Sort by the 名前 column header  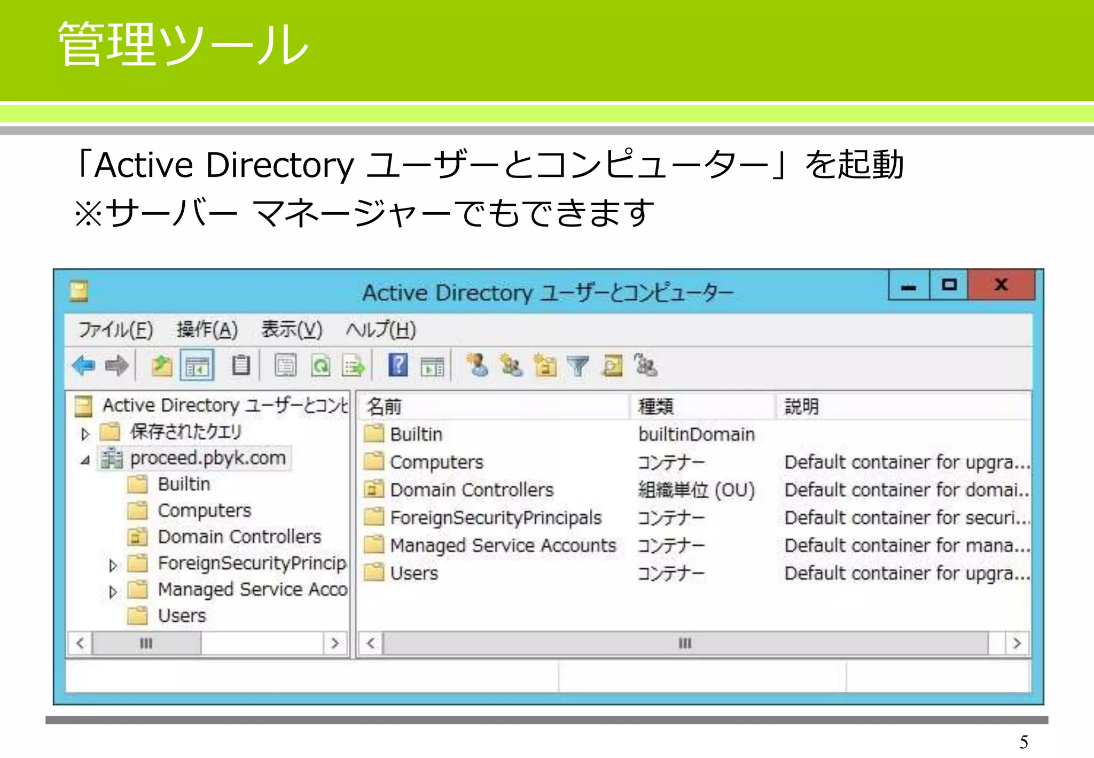pyautogui.click(x=493, y=407)
